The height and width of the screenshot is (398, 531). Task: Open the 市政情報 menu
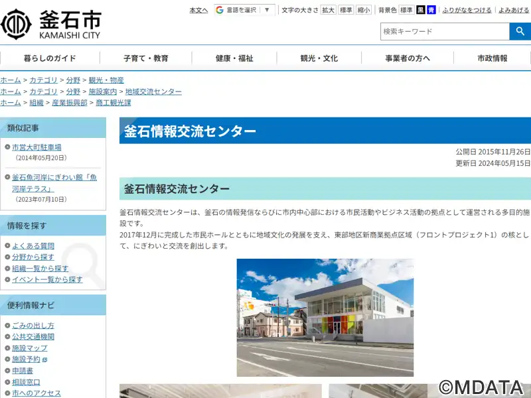493,58
